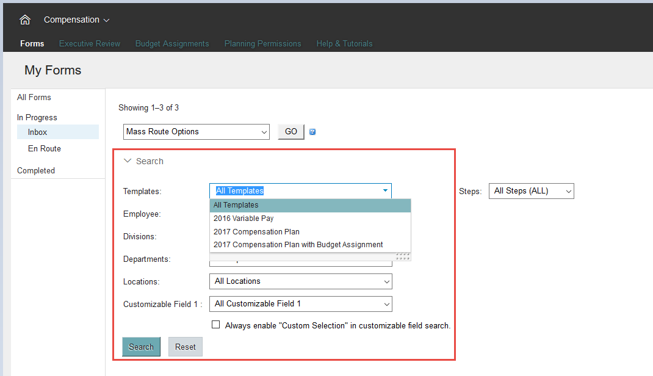
Task: Click the Departments input field
Action: (x=301, y=263)
